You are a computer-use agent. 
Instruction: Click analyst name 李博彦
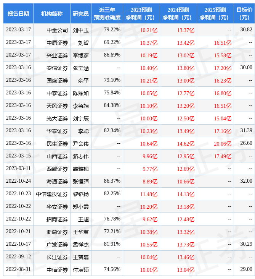point(81,55)
